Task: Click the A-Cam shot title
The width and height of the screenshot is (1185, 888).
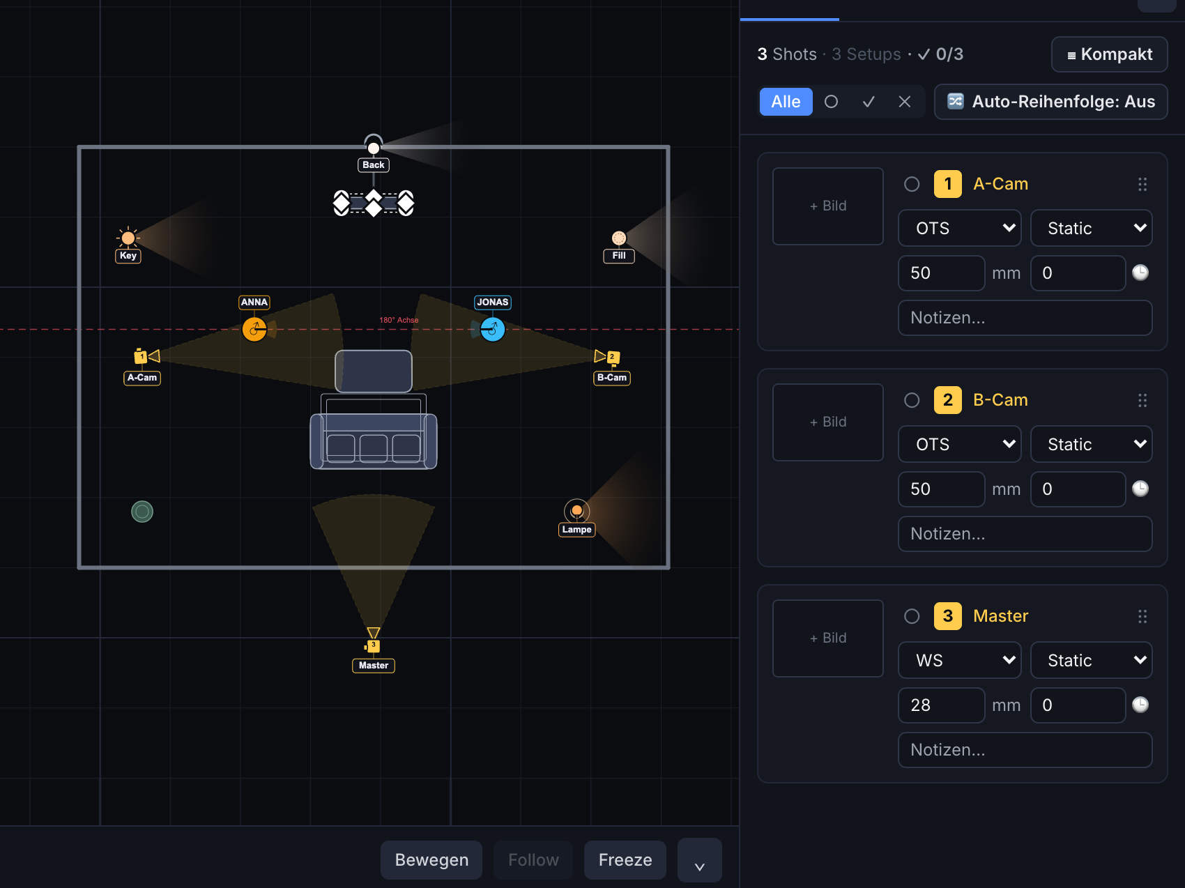Action: [1000, 184]
